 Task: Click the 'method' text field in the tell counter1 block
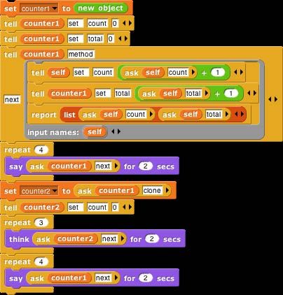pyautogui.click(x=81, y=55)
